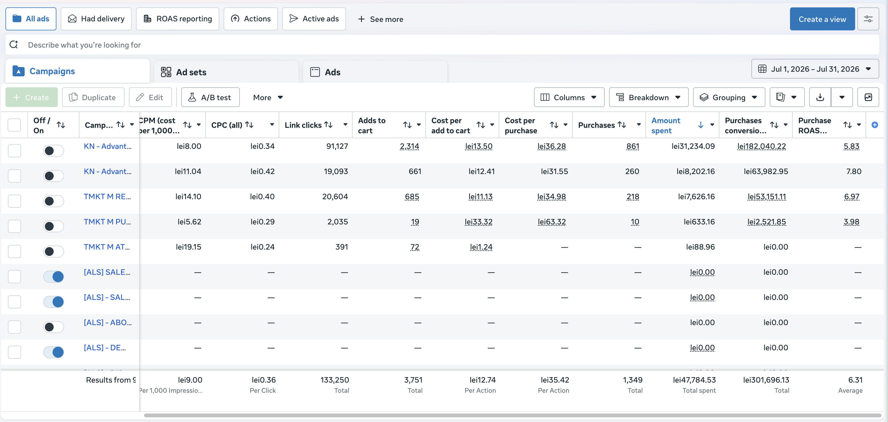
Task: Sort by Off / On column arrows
Action: (x=61, y=125)
